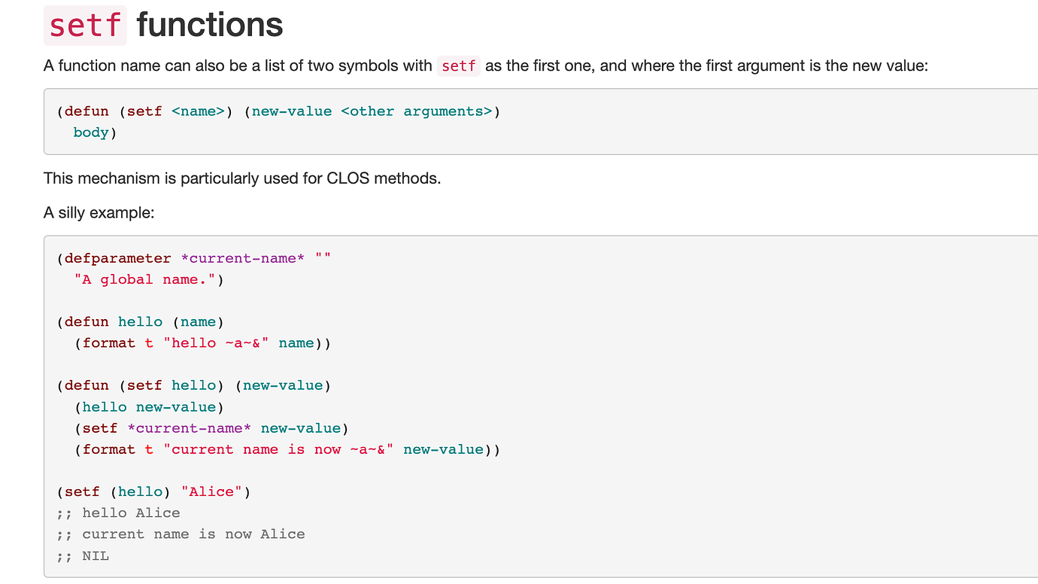Click the line "(defun (setf hello) (new-value)"
This screenshot has width=1038, height=584.
pos(194,385)
